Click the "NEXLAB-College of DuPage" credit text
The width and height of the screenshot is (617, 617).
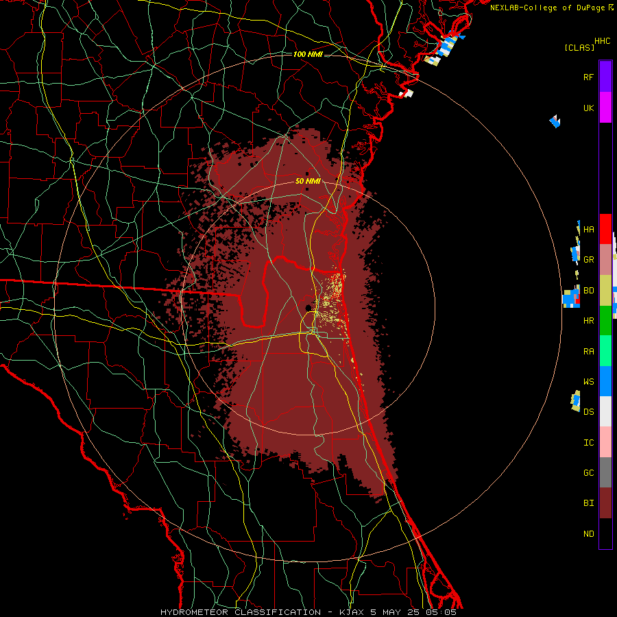[x=547, y=8]
